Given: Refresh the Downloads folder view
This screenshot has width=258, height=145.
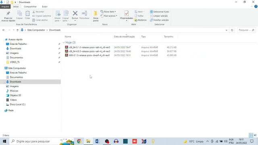Looking at the screenshot, I should (232, 30).
